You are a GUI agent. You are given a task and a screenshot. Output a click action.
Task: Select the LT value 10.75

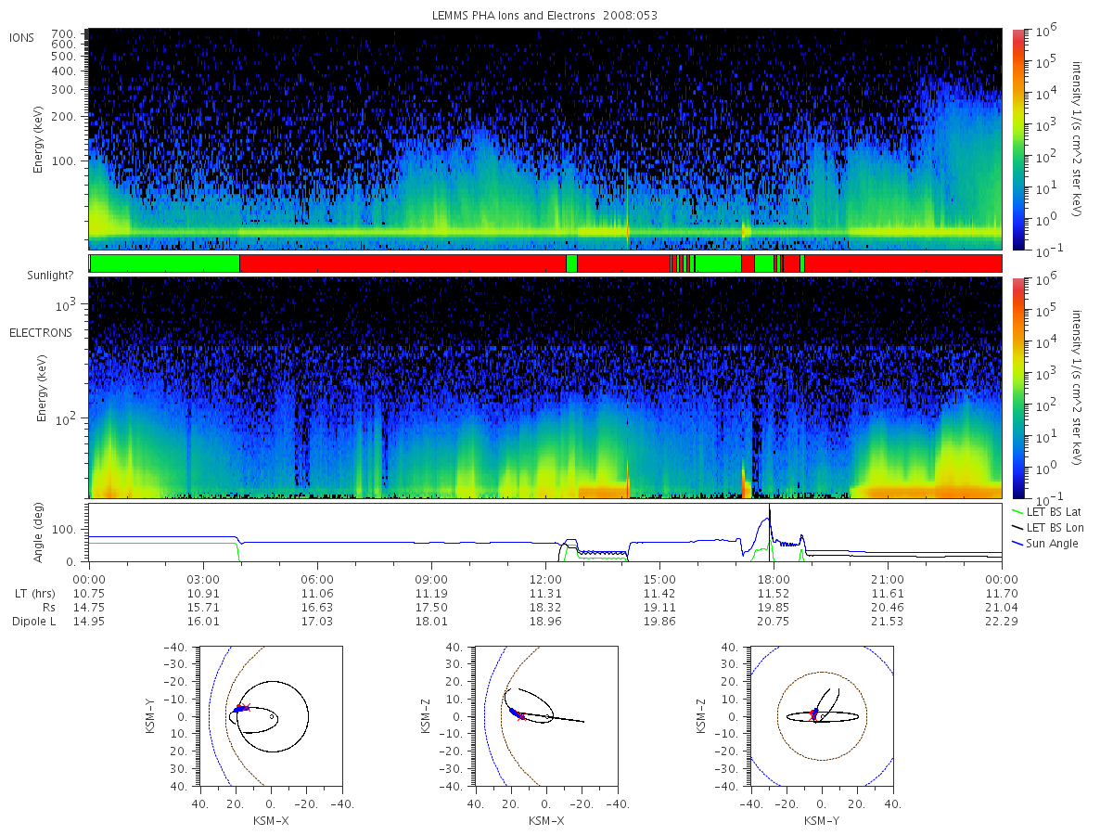point(89,593)
